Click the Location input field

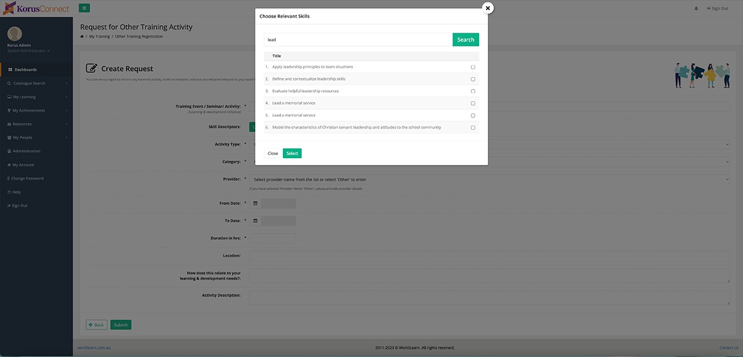490,255
